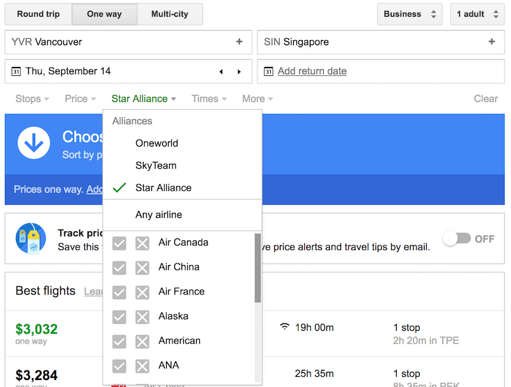Check the Alaska checkbox
This screenshot has width=511, height=387.
pos(119,317)
